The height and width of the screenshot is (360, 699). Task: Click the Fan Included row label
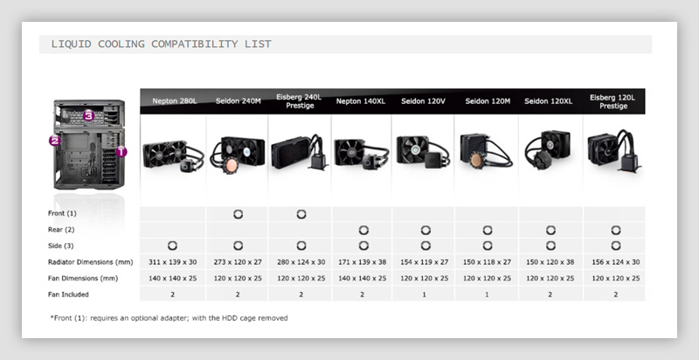click(x=67, y=294)
